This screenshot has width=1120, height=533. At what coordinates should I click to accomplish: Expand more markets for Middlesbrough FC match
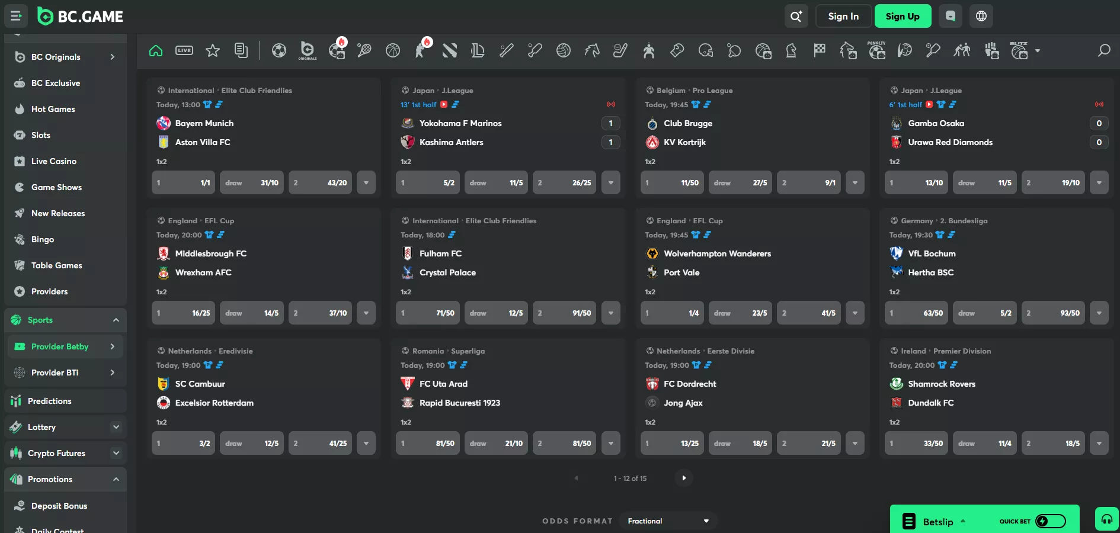pos(366,313)
